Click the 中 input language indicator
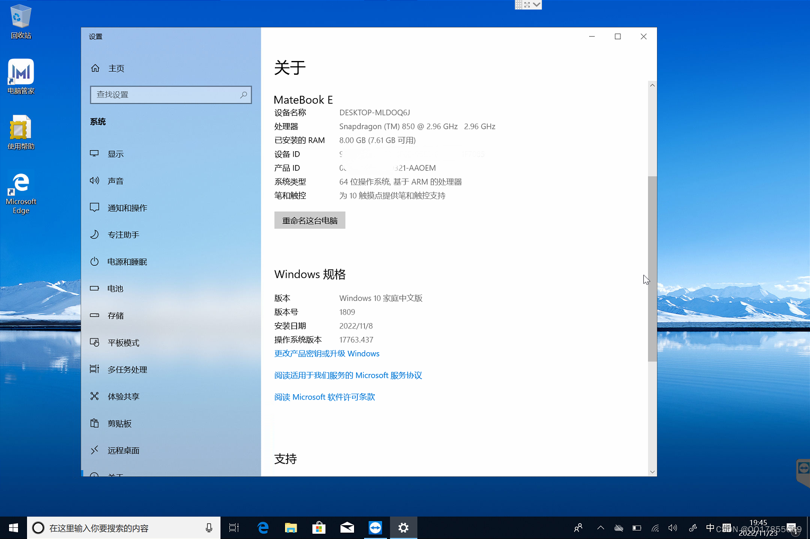Image resolution: width=810 pixels, height=539 pixels. click(x=710, y=528)
